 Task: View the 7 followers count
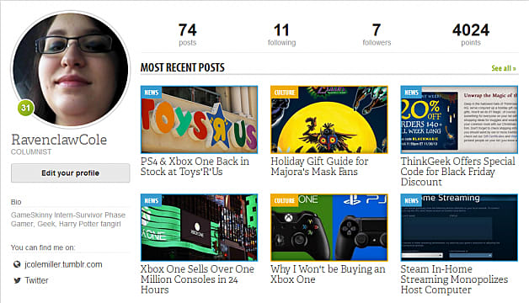click(x=377, y=34)
